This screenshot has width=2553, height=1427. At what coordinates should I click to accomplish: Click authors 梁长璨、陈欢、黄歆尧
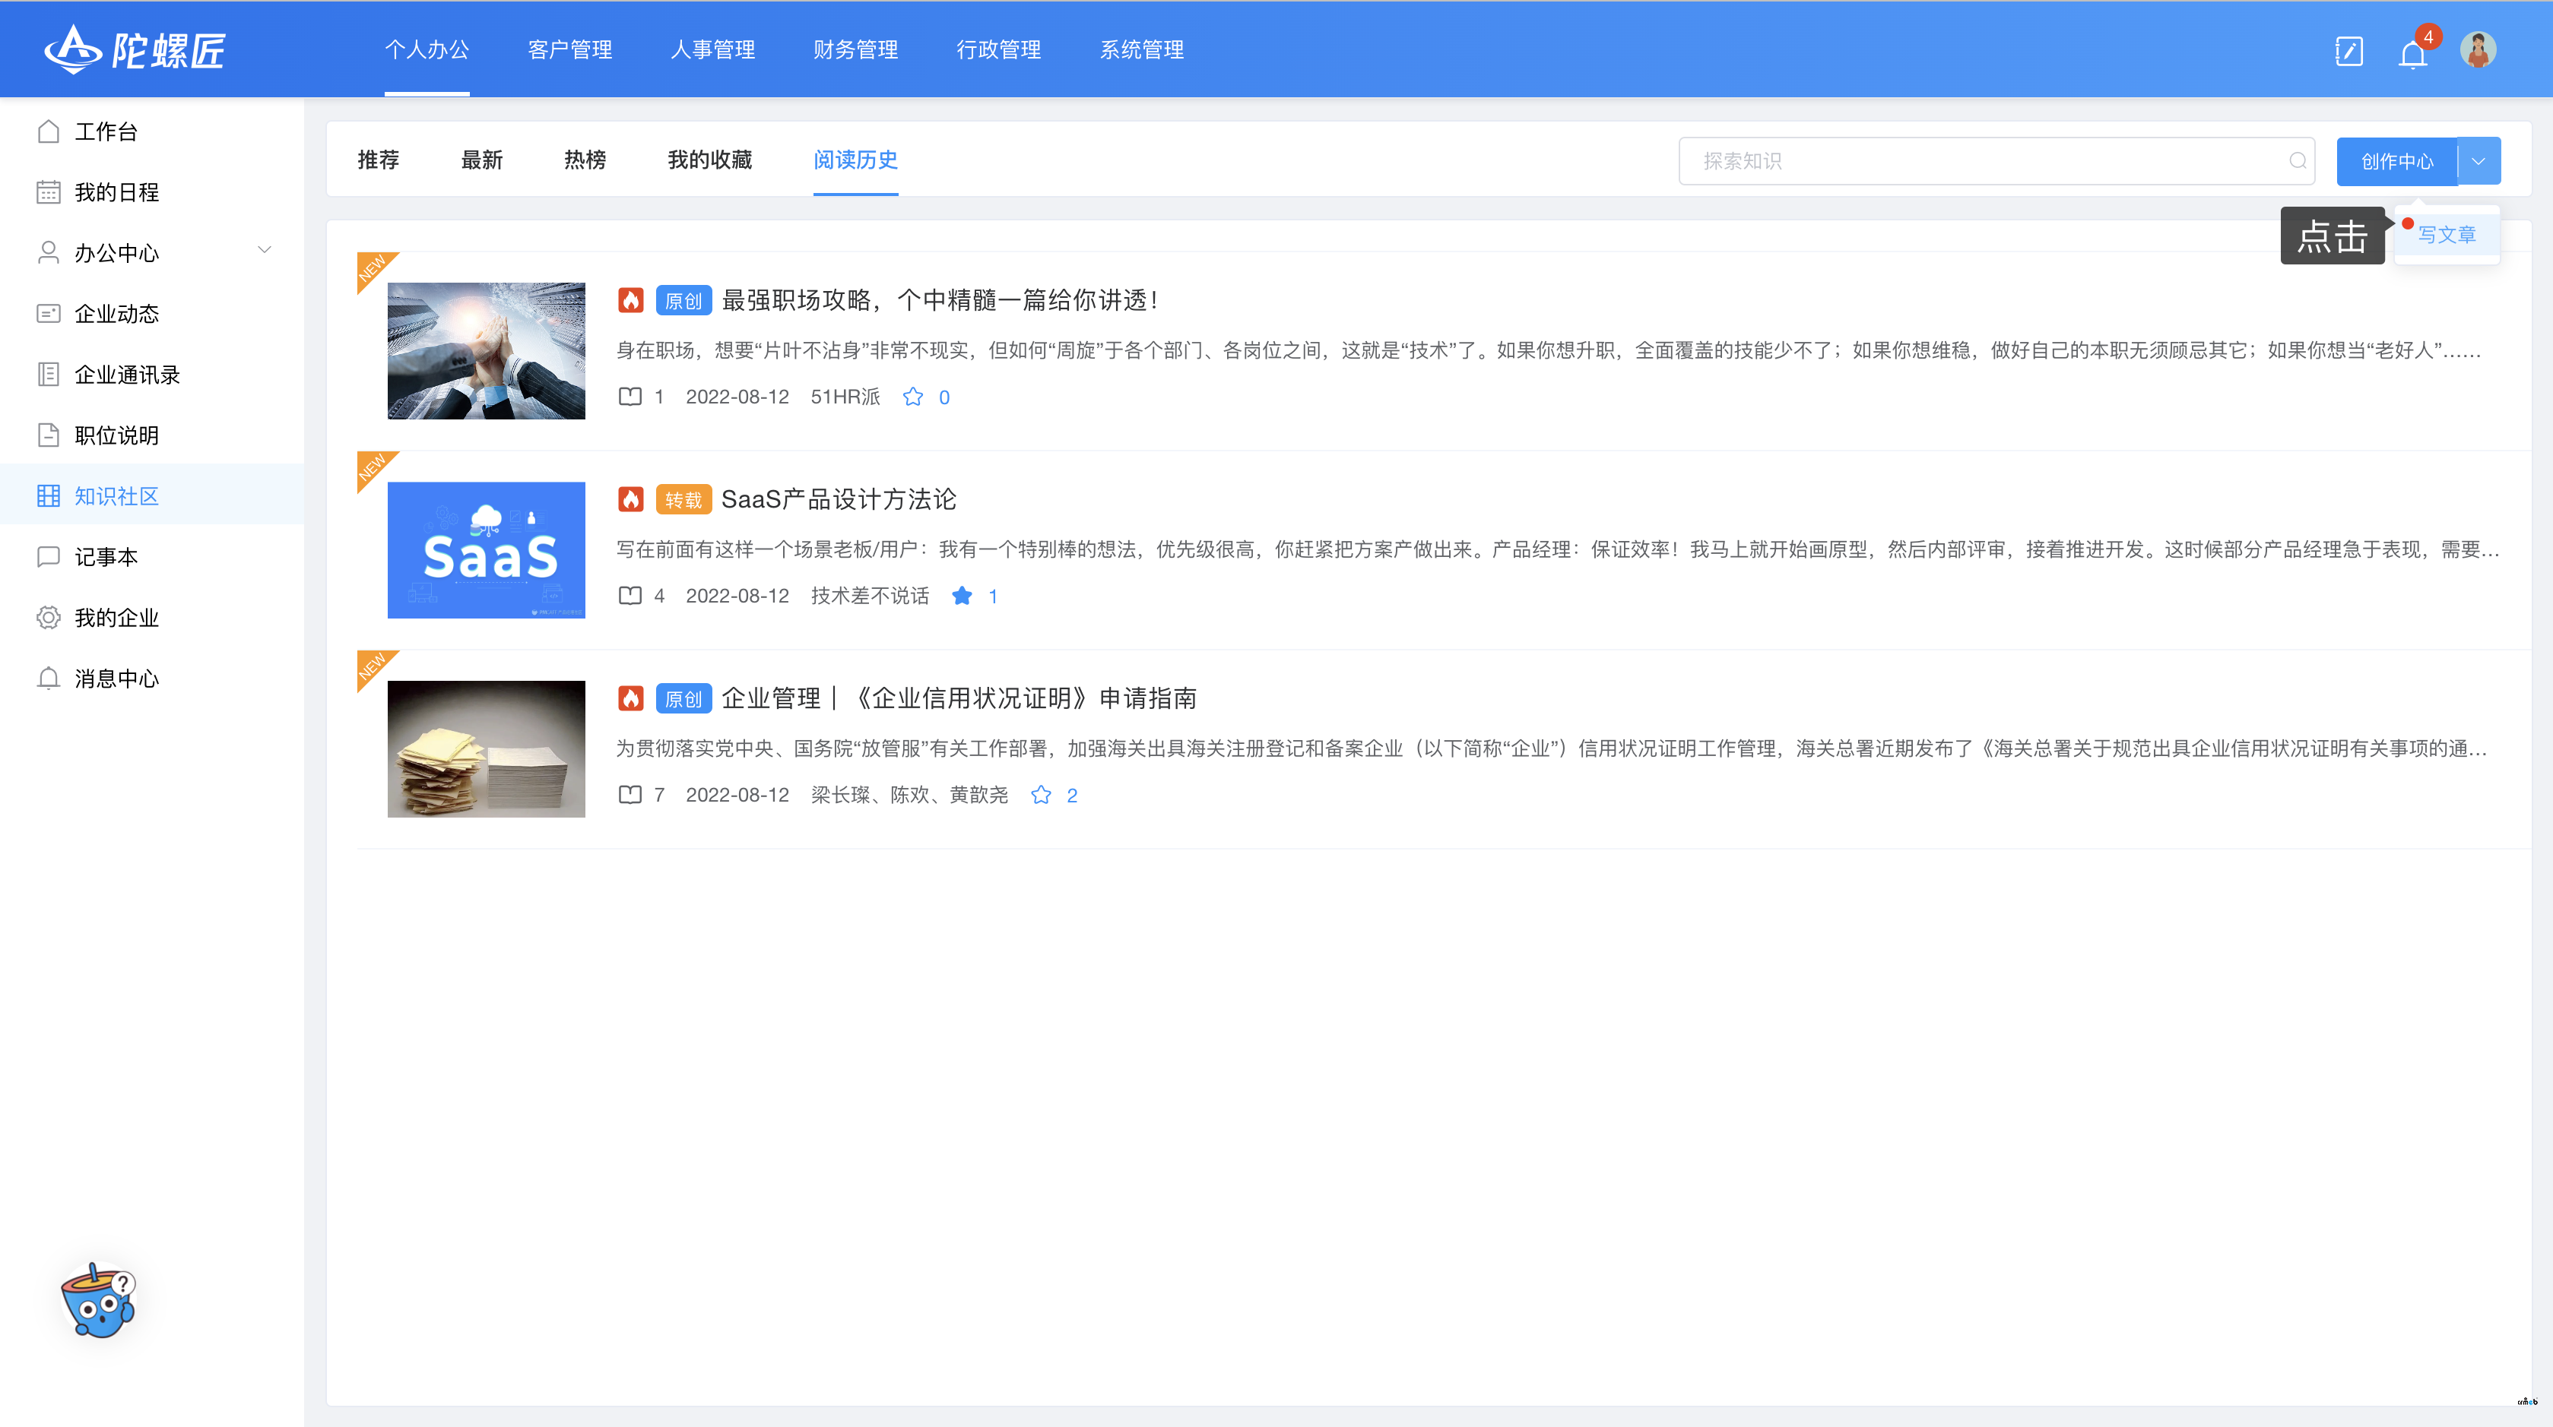point(909,796)
